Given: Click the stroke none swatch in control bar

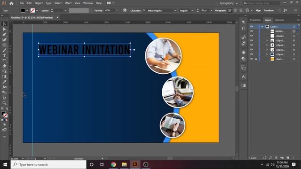Looking at the screenshot, I should [x=32, y=10].
